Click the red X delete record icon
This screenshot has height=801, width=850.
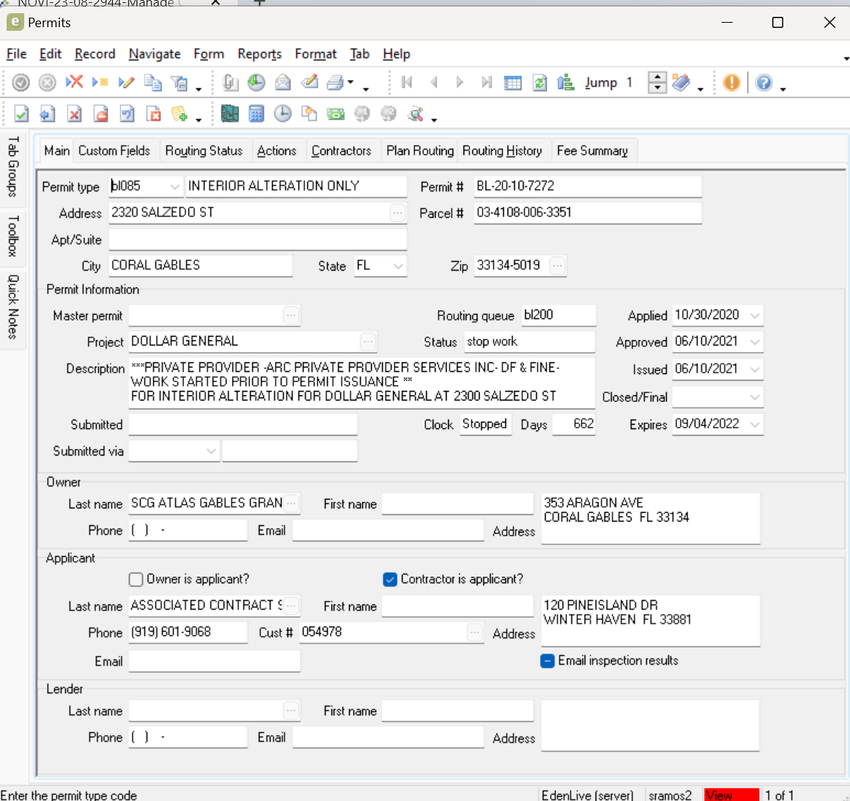74,83
